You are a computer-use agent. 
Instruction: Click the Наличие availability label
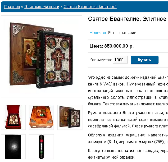point(98,33)
